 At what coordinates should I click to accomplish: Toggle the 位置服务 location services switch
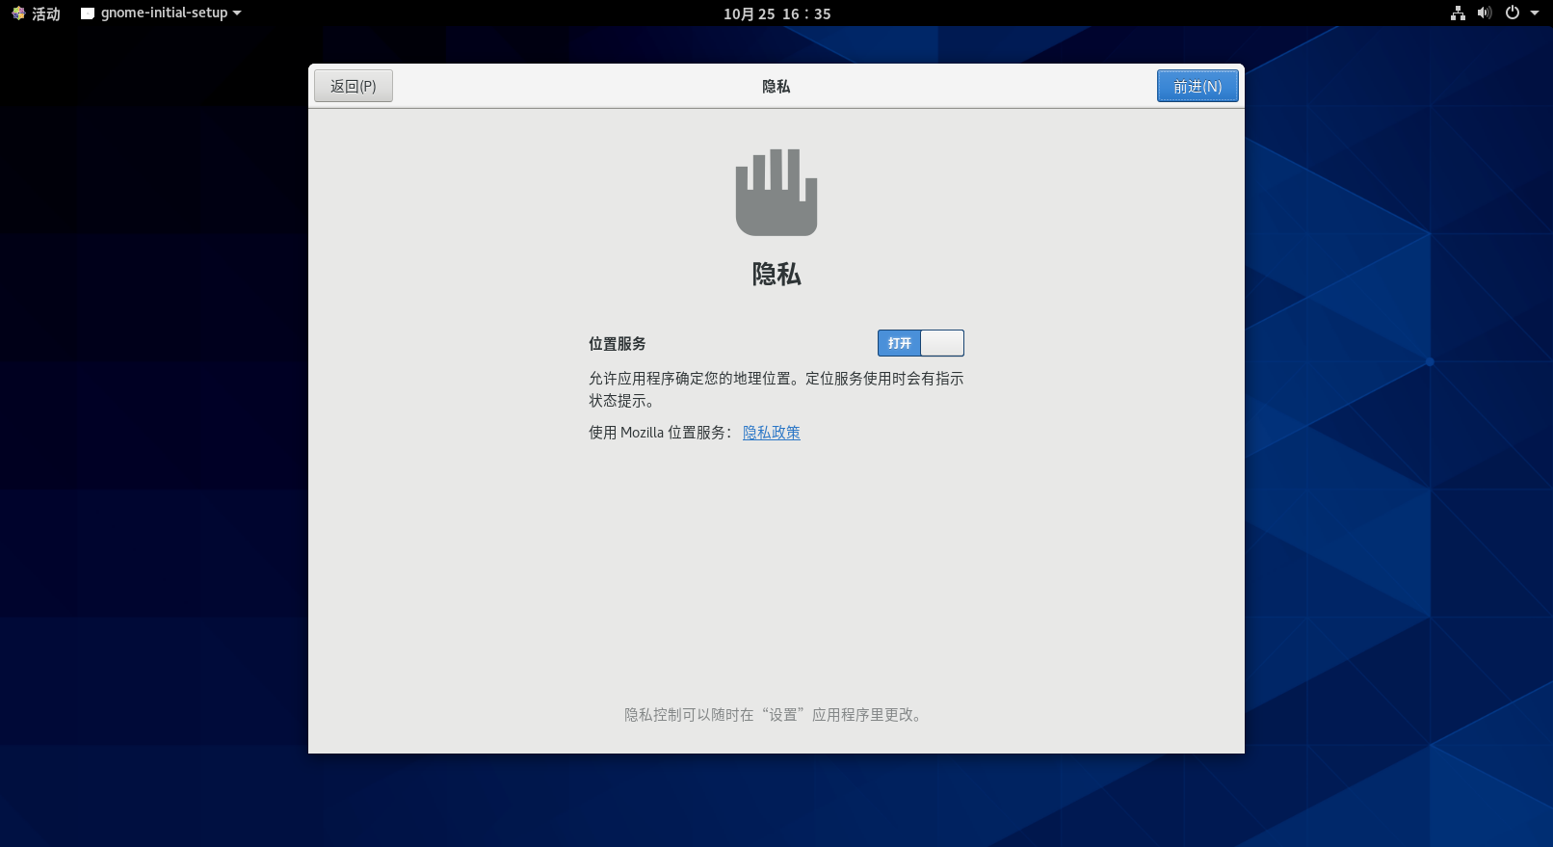click(920, 343)
